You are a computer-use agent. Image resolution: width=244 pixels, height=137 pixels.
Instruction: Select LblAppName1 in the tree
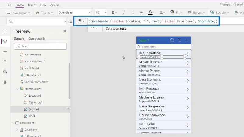(33, 75)
